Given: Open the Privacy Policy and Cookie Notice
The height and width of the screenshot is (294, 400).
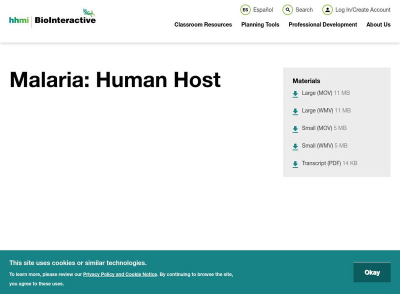Looking at the screenshot, I should (x=119, y=274).
